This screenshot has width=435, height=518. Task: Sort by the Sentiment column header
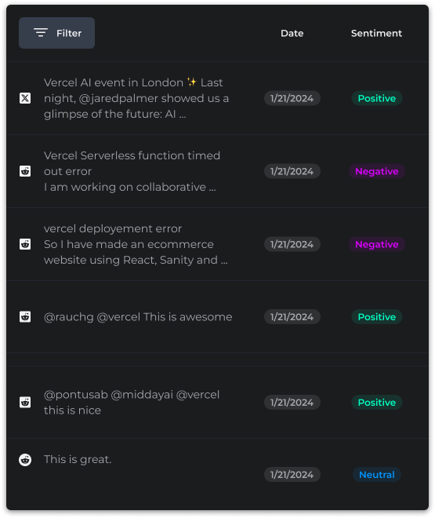376,33
